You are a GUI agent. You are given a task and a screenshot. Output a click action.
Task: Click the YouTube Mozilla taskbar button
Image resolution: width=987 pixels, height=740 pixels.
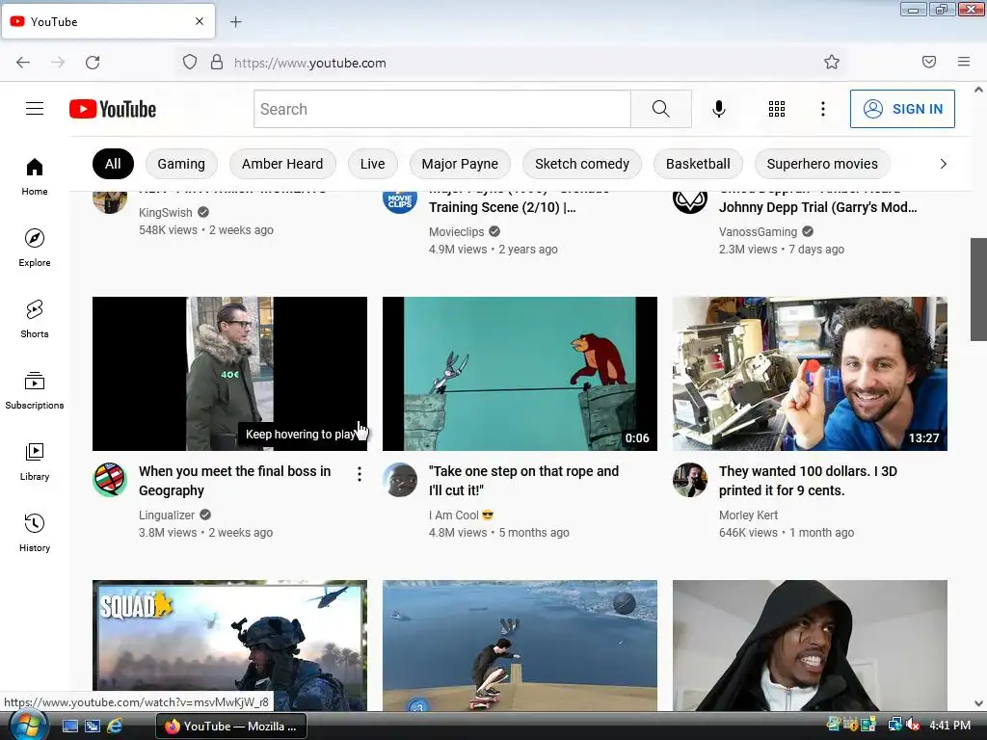coord(231,727)
